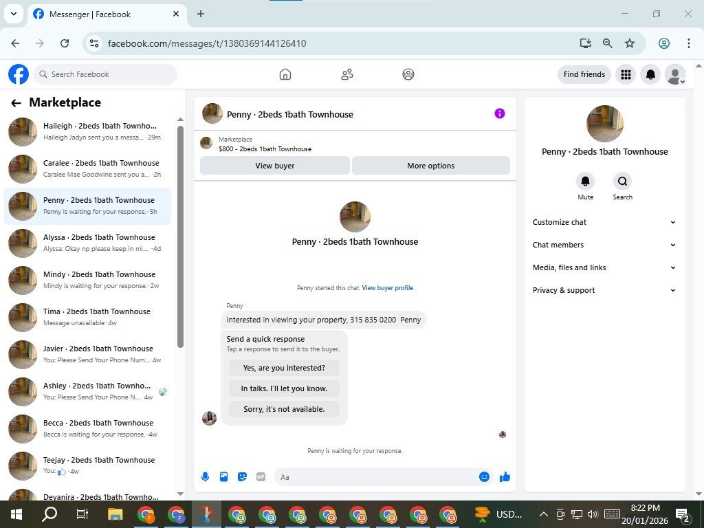Open the Facebook home logo

pos(19,74)
